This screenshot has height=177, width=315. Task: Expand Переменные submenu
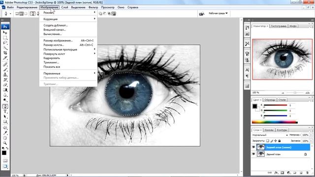point(68,73)
